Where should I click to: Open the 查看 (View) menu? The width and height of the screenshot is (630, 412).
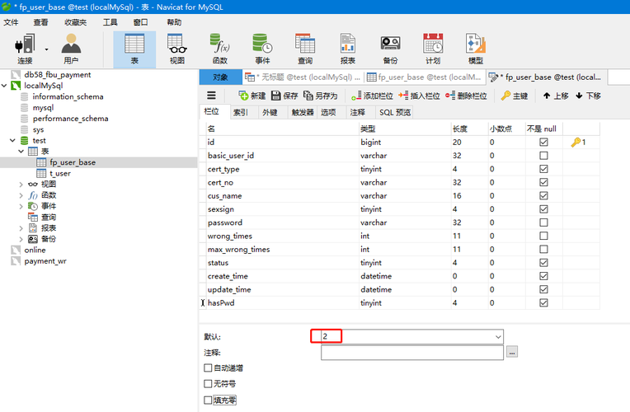[x=40, y=22]
